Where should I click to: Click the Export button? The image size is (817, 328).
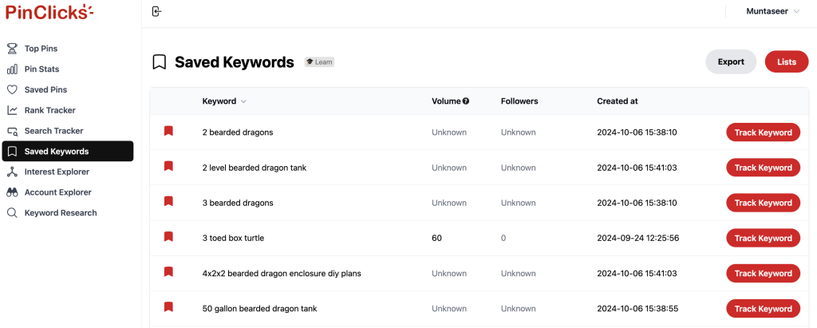tap(731, 61)
